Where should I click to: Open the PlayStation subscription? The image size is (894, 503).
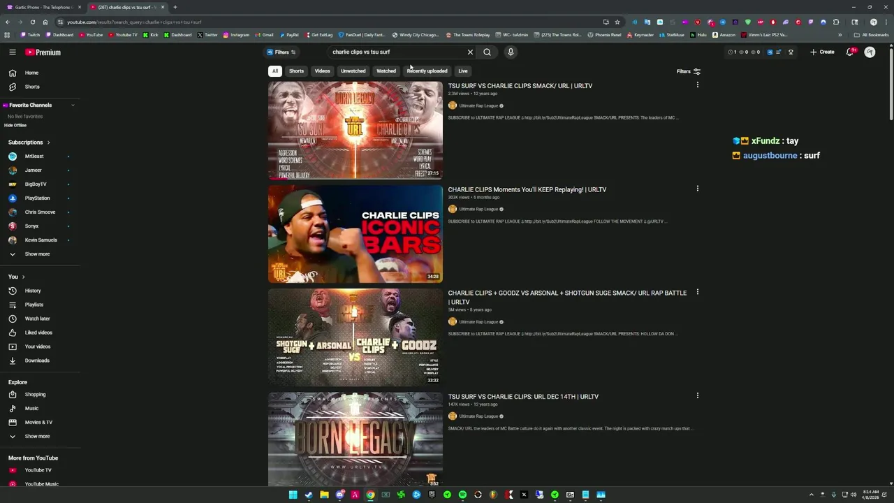click(39, 198)
